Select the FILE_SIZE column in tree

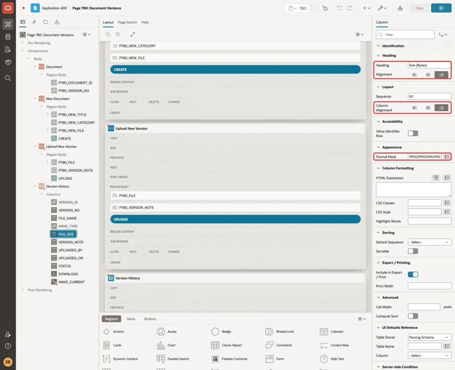64,234
